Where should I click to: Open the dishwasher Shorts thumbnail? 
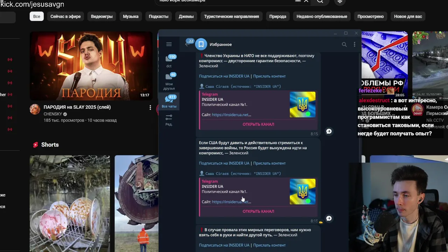[x=70, y=204]
